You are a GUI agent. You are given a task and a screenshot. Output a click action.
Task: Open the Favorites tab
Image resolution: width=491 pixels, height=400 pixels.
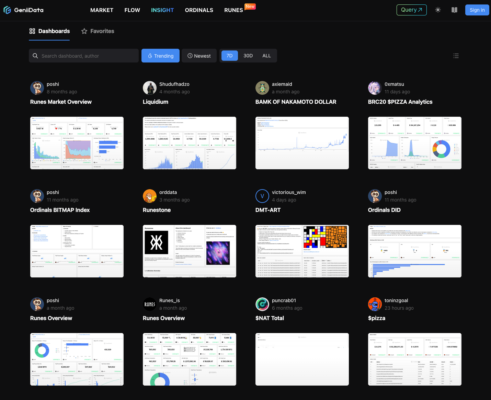click(98, 31)
